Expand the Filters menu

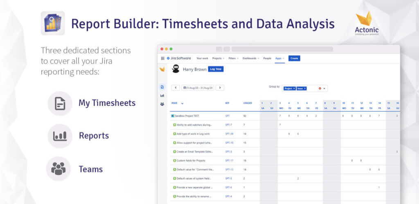point(234,58)
